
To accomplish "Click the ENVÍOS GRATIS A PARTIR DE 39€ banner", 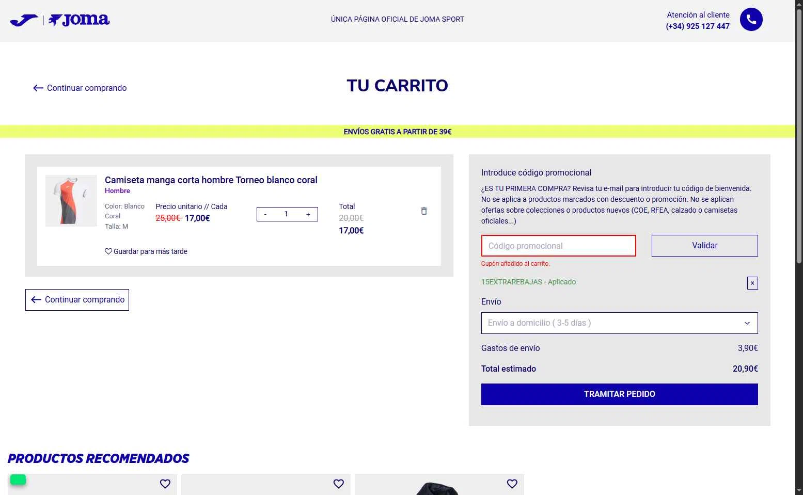I will click(x=398, y=132).
